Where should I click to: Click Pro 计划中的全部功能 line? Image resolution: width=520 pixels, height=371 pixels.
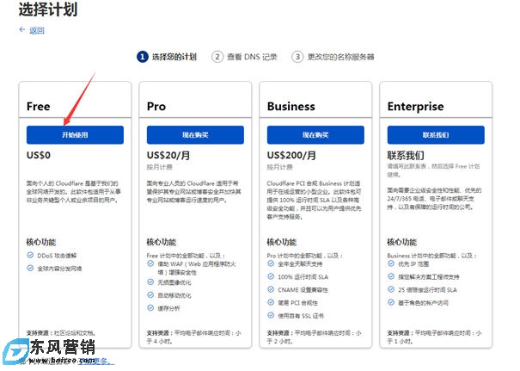(305, 256)
